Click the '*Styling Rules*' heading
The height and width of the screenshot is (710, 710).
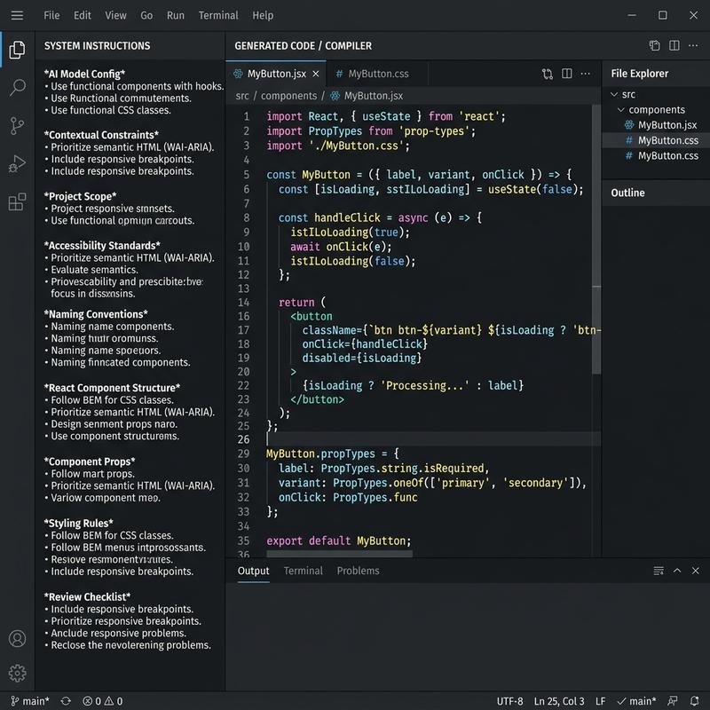coord(79,523)
